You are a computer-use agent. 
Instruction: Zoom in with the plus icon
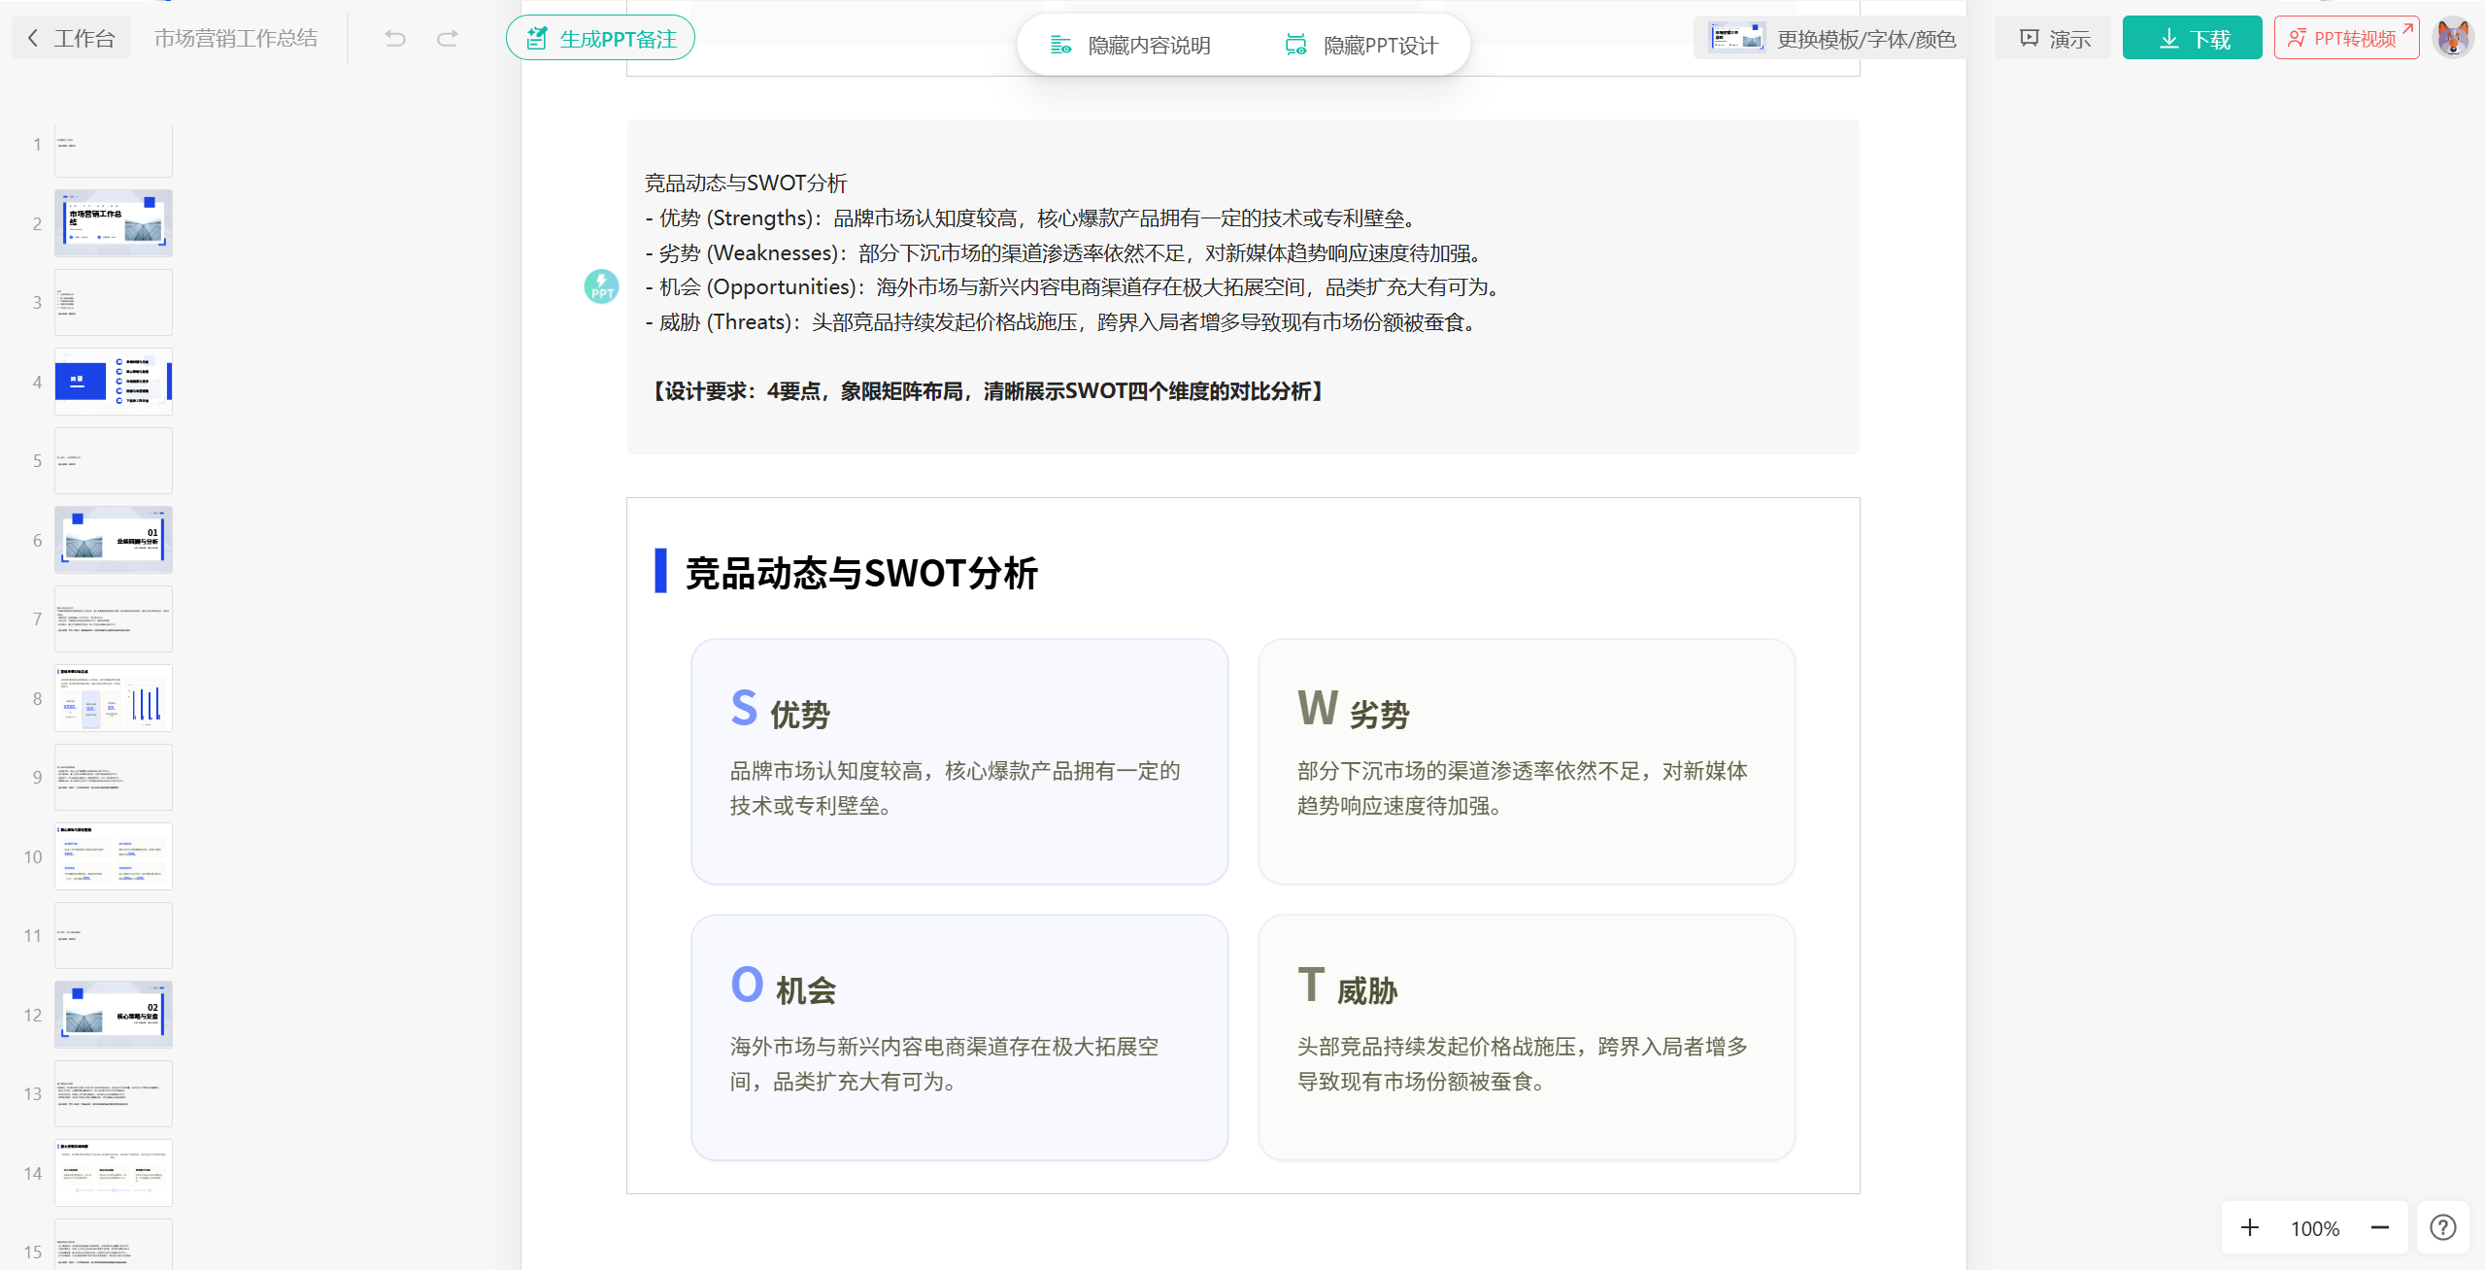click(x=2250, y=1227)
